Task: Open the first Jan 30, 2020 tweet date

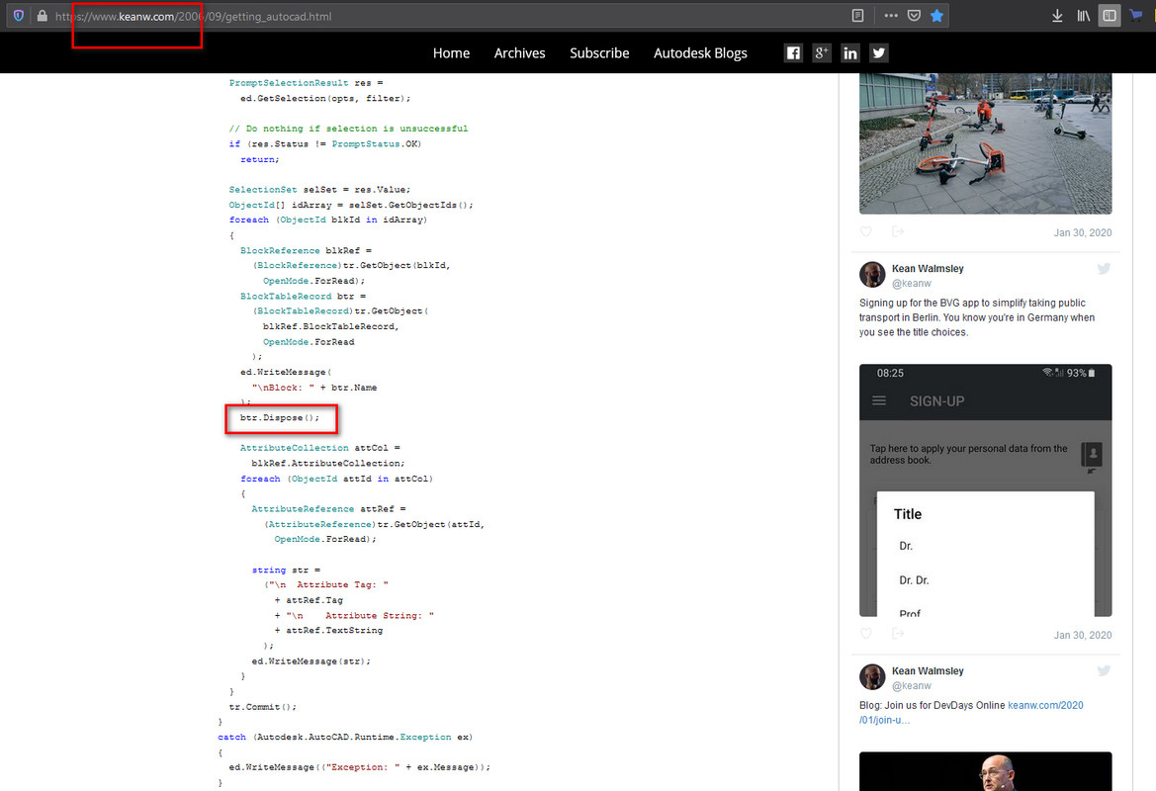Action: coord(1082,232)
